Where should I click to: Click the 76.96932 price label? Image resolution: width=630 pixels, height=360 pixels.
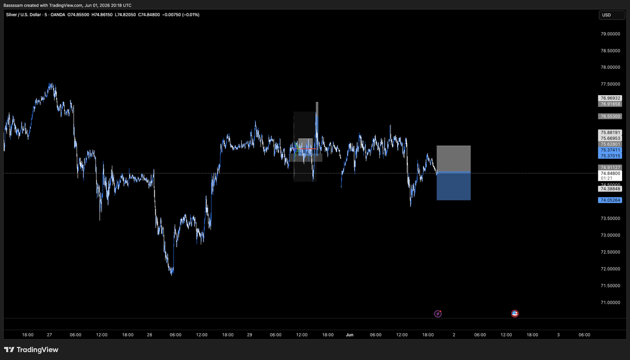coord(610,98)
